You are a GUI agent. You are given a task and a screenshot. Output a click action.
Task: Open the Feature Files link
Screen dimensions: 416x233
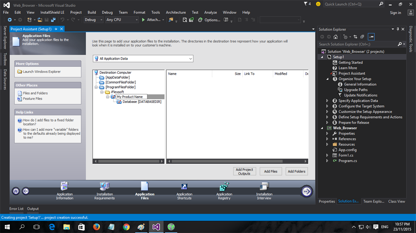click(32, 98)
